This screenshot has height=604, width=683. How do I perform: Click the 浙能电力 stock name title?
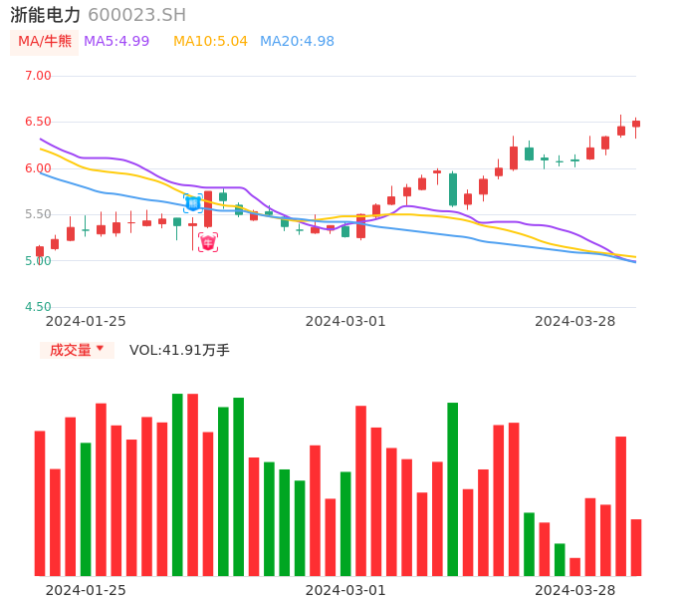[x=46, y=15]
